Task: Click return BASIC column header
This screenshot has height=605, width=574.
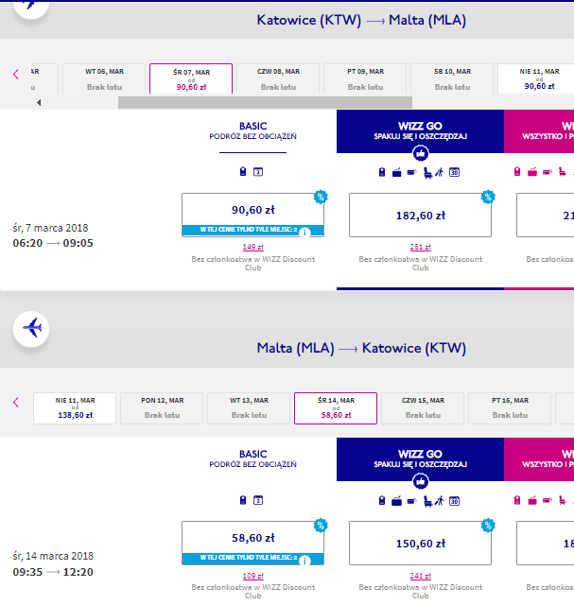Action: (252, 459)
